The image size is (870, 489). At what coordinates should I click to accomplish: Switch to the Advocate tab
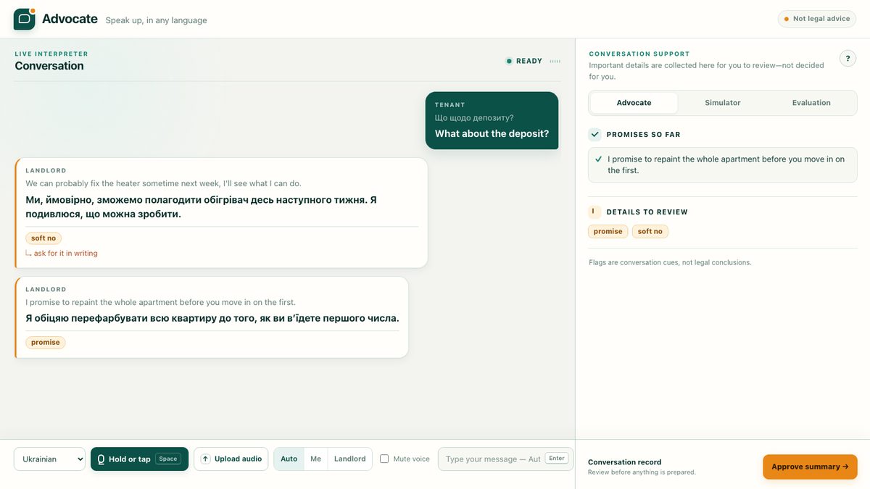(x=634, y=103)
